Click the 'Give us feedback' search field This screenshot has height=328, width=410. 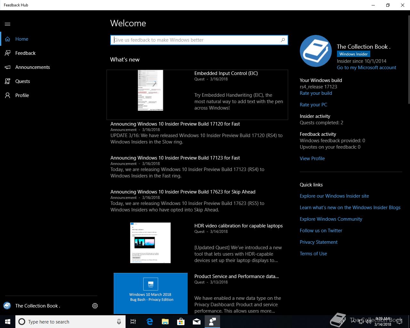pyautogui.click(x=199, y=40)
